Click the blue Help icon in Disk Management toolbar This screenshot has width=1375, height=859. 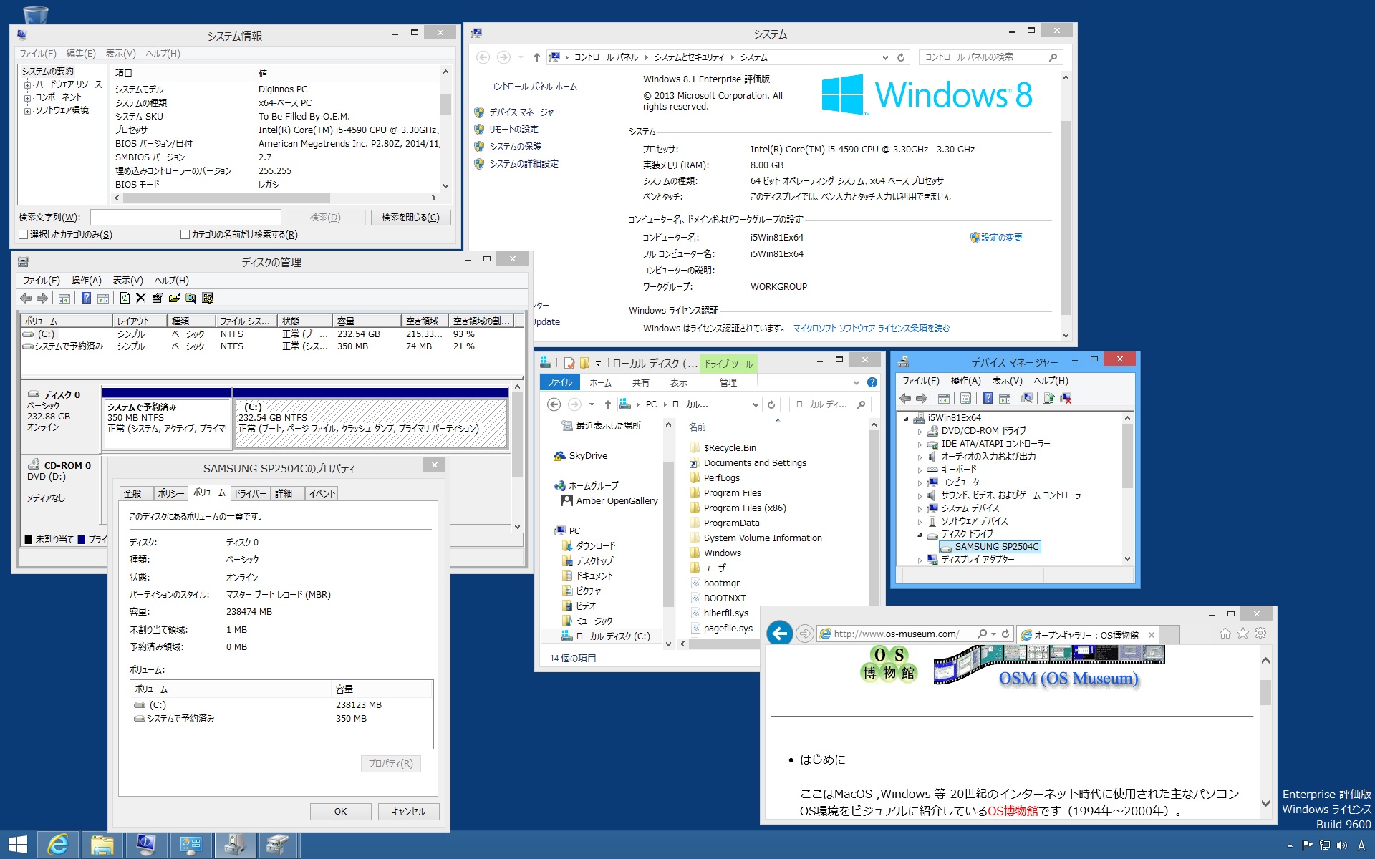pos(86,299)
